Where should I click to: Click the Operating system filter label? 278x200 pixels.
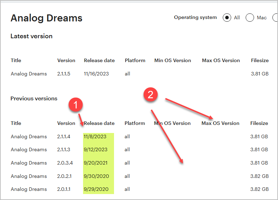click(x=195, y=18)
